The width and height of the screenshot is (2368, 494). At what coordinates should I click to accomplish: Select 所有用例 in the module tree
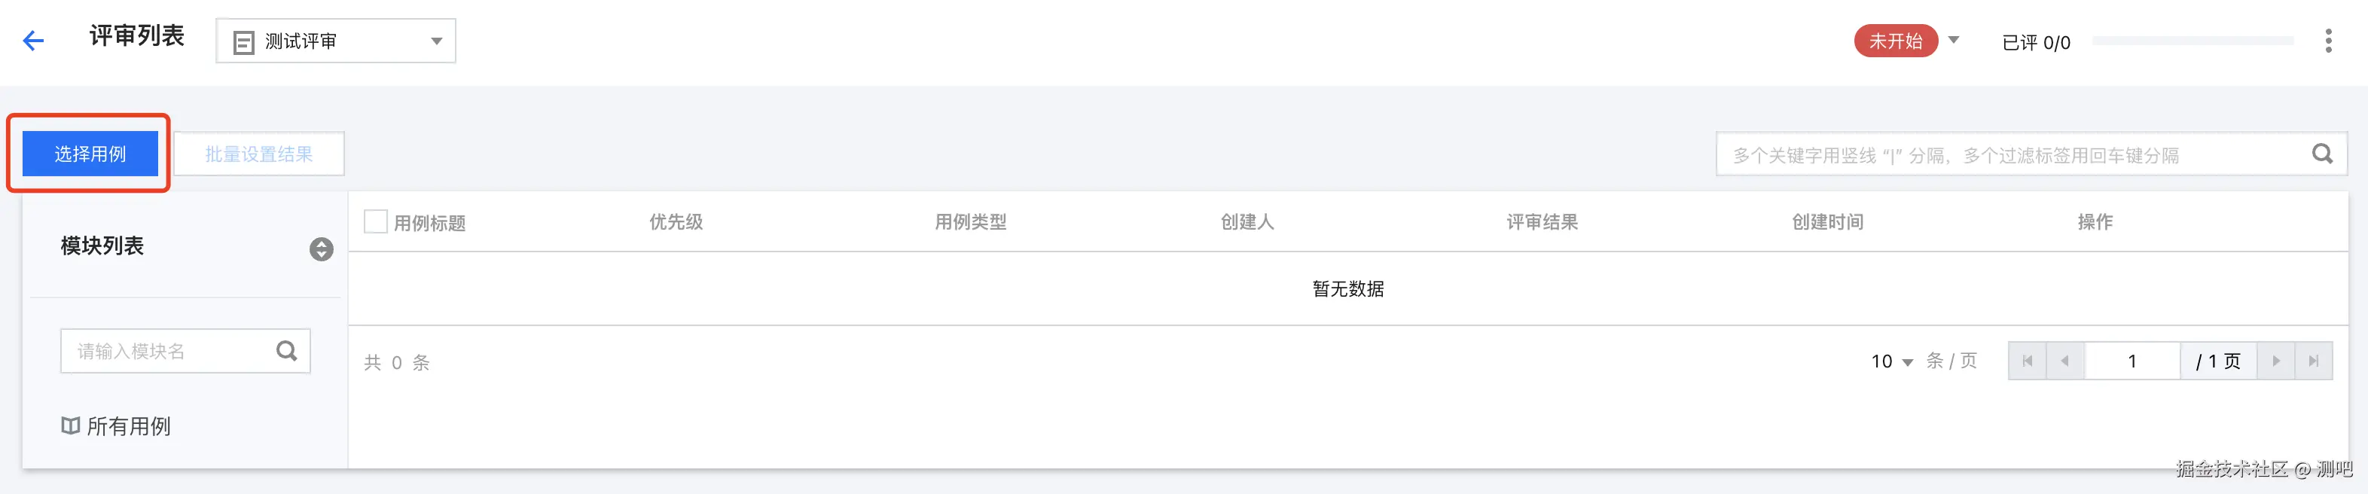(128, 426)
